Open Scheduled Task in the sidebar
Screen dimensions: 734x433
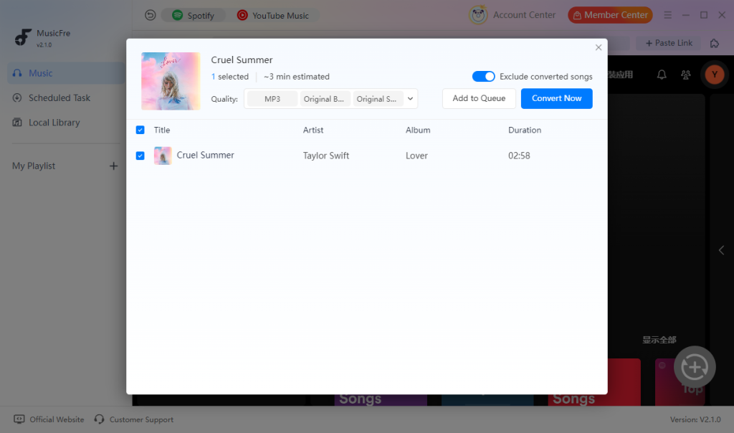(x=66, y=97)
